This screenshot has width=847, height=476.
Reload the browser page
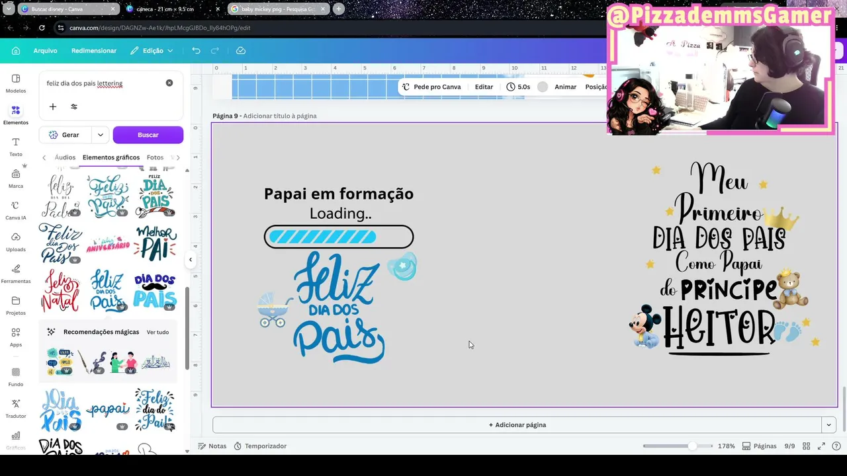[x=42, y=28]
